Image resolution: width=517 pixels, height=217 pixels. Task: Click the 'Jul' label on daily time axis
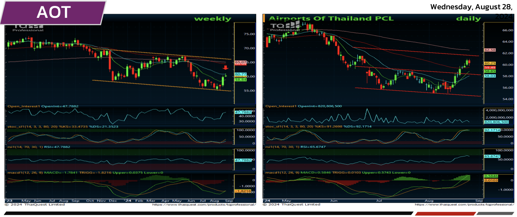coord(379,201)
